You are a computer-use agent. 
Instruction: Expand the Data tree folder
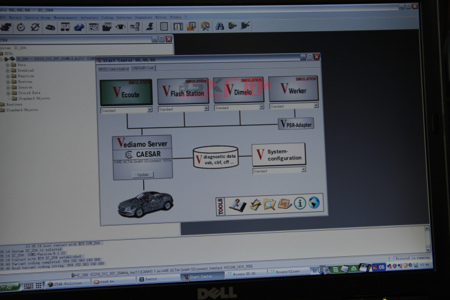(x=8, y=65)
